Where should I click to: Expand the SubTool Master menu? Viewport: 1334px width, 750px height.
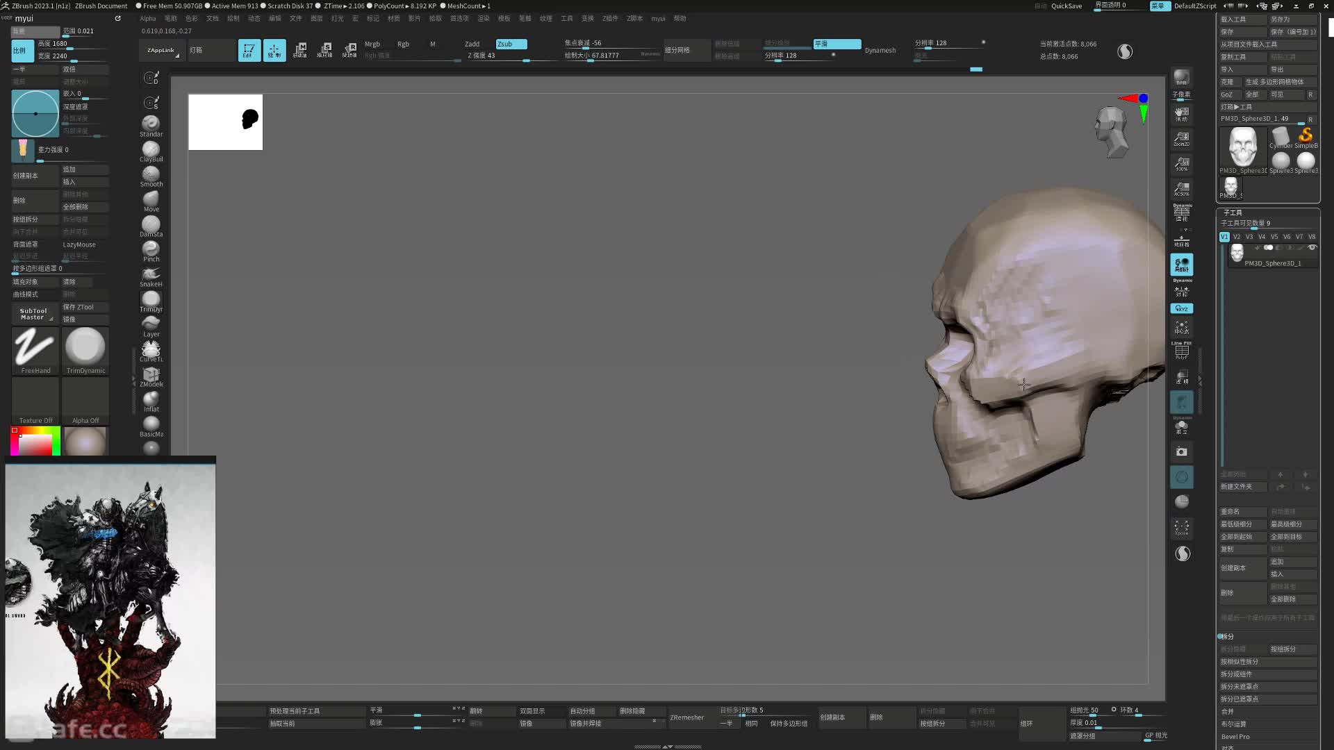33,314
